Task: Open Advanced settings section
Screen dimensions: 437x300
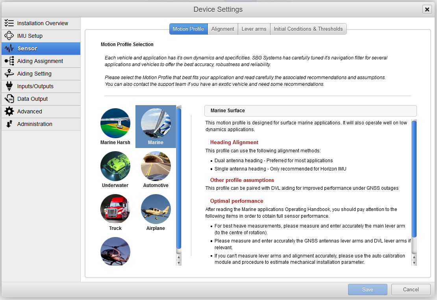Action: [x=41, y=111]
